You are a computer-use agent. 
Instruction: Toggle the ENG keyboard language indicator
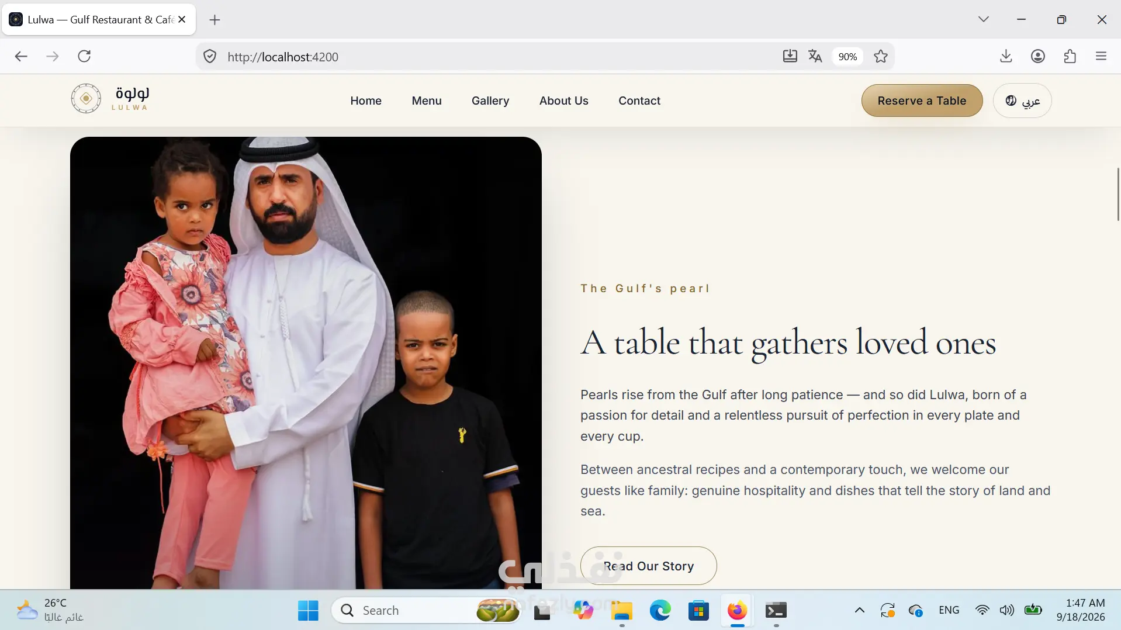pyautogui.click(x=949, y=610)
